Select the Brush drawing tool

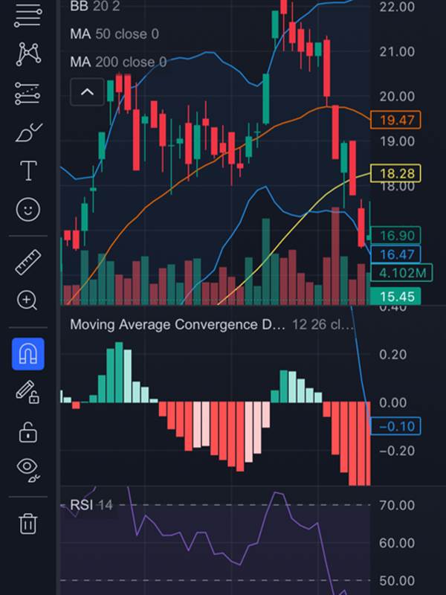click(x=28, y=132)
